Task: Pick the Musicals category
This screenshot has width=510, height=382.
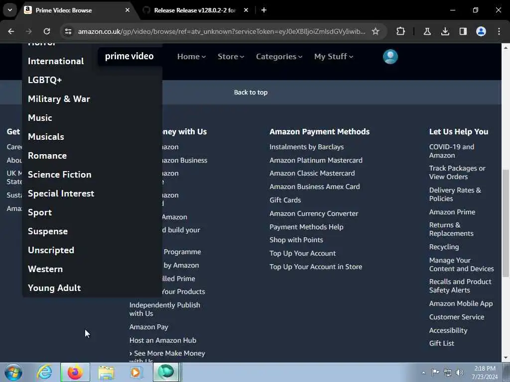Action: pos(46,136)
